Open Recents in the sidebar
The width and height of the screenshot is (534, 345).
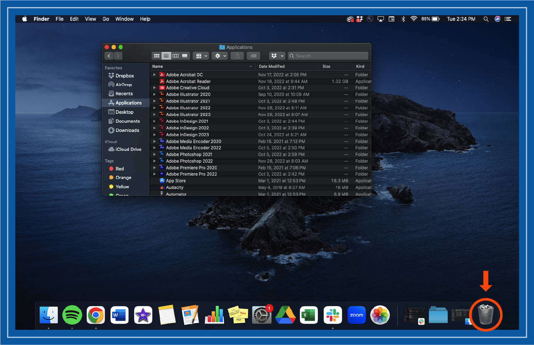pos(125,94)
